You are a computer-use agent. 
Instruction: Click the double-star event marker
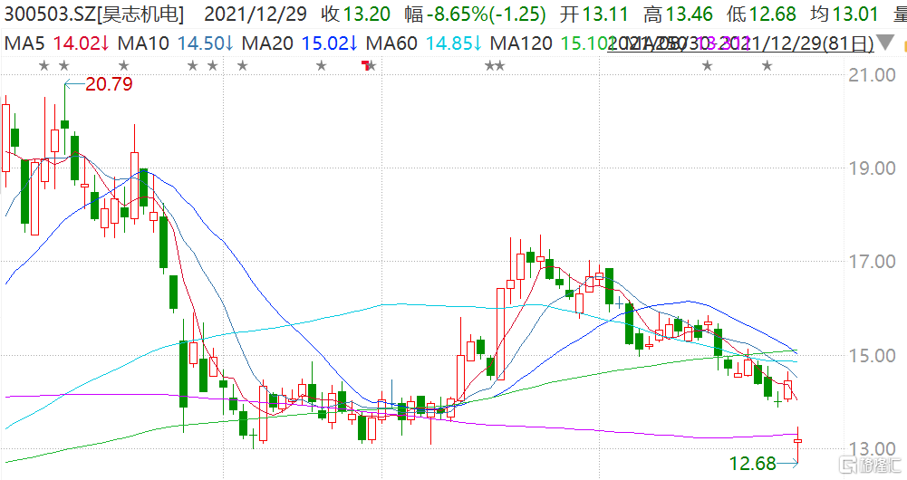(495, 66)
